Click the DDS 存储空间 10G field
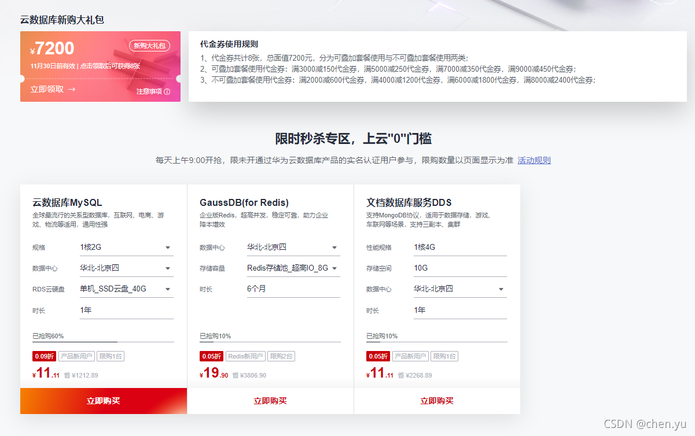Screen dimensions: 695x436 (460, 268)
